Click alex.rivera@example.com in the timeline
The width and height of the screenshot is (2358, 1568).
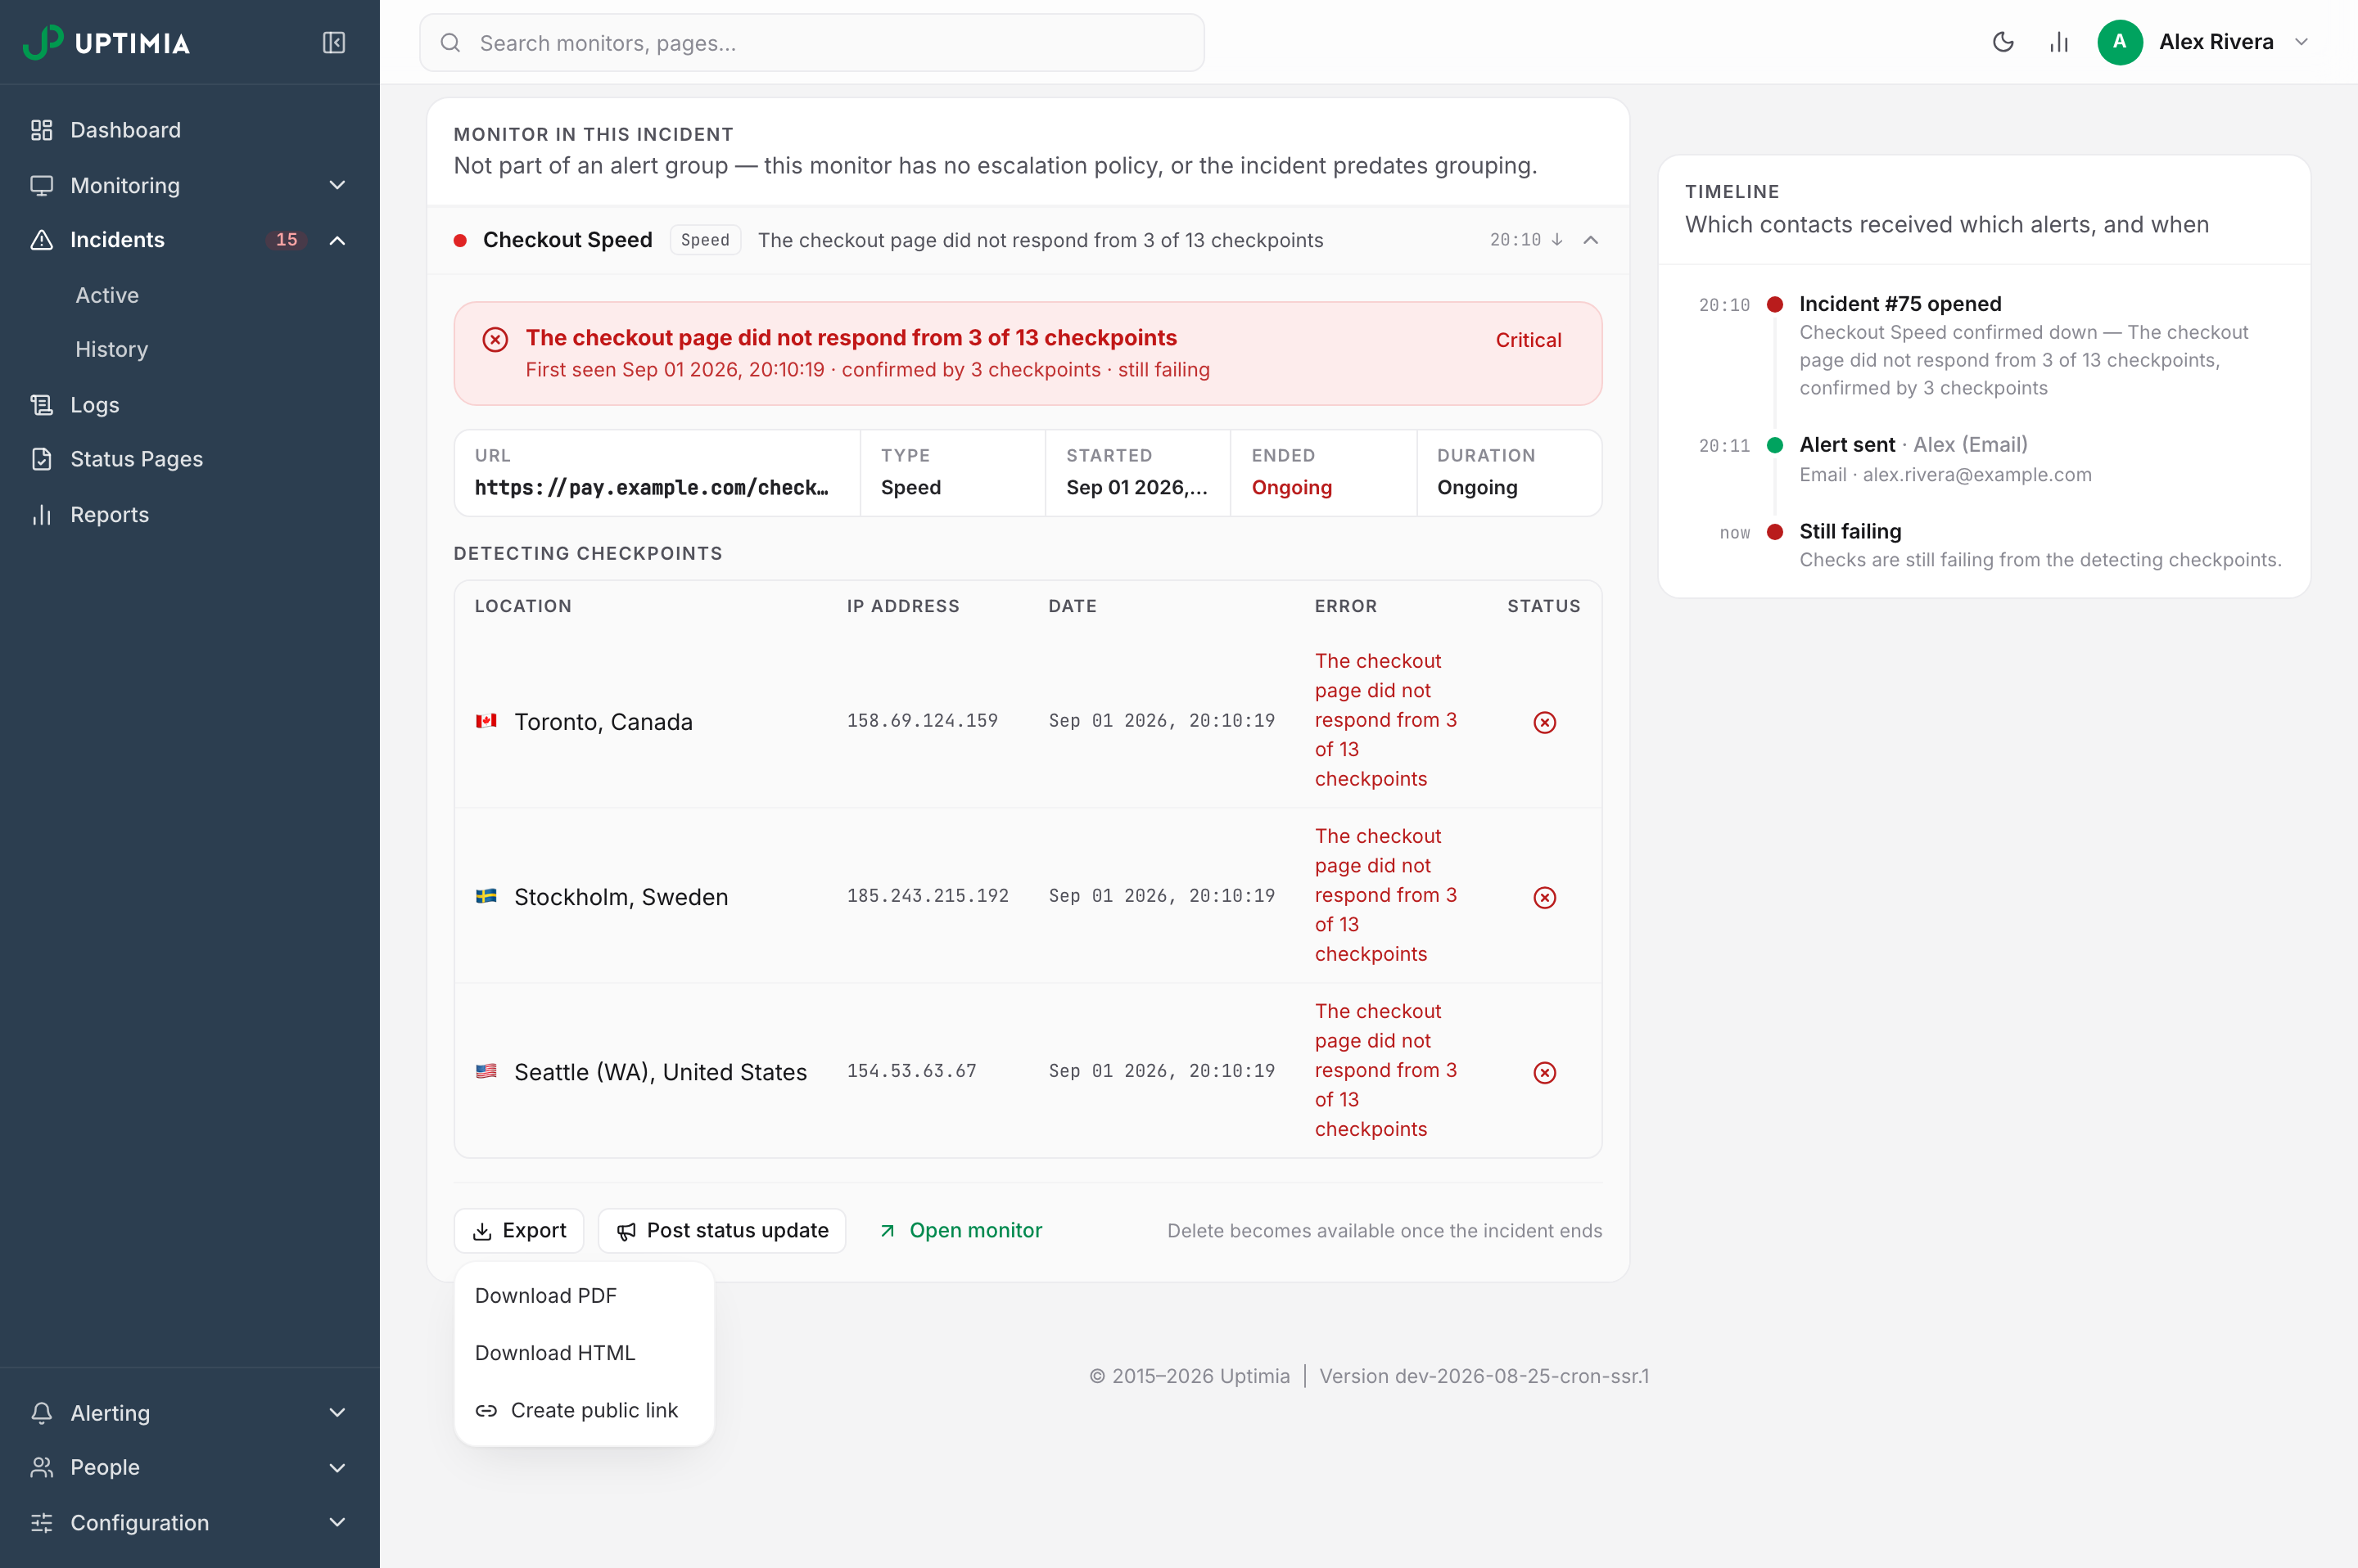(1976, 474)
